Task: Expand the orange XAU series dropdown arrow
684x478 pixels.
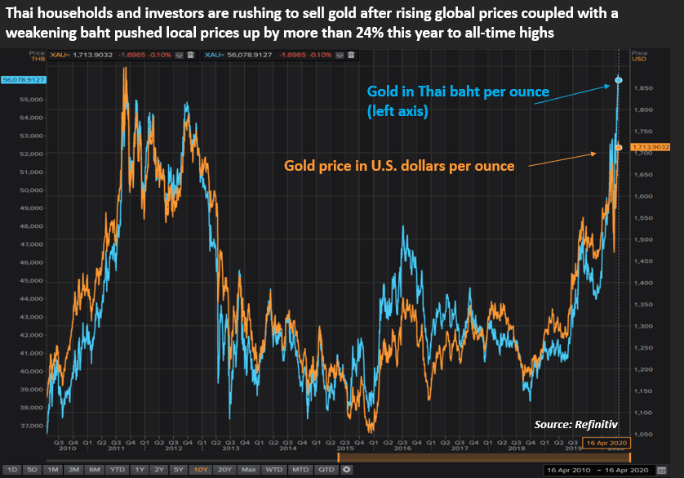Action: [x=180, y=55]
